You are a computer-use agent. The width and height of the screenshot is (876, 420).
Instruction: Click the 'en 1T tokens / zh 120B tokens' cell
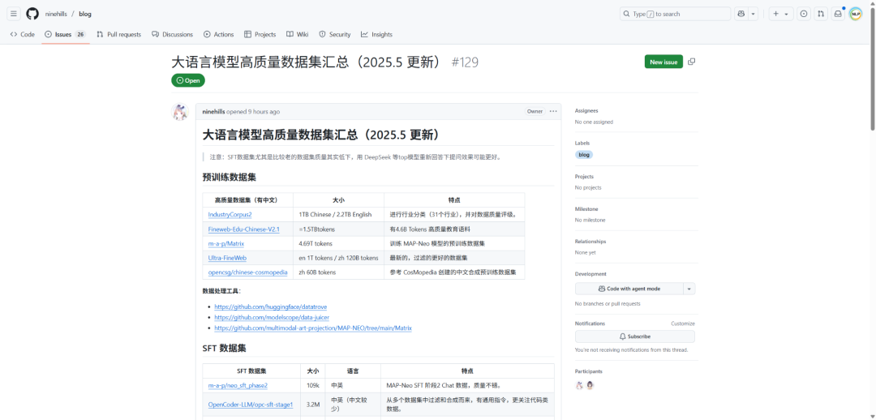(338, 258)
